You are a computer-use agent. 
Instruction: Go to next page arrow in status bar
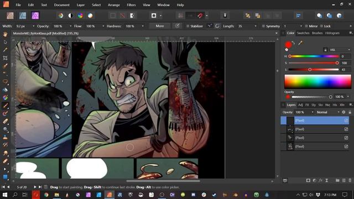(35, 187)
